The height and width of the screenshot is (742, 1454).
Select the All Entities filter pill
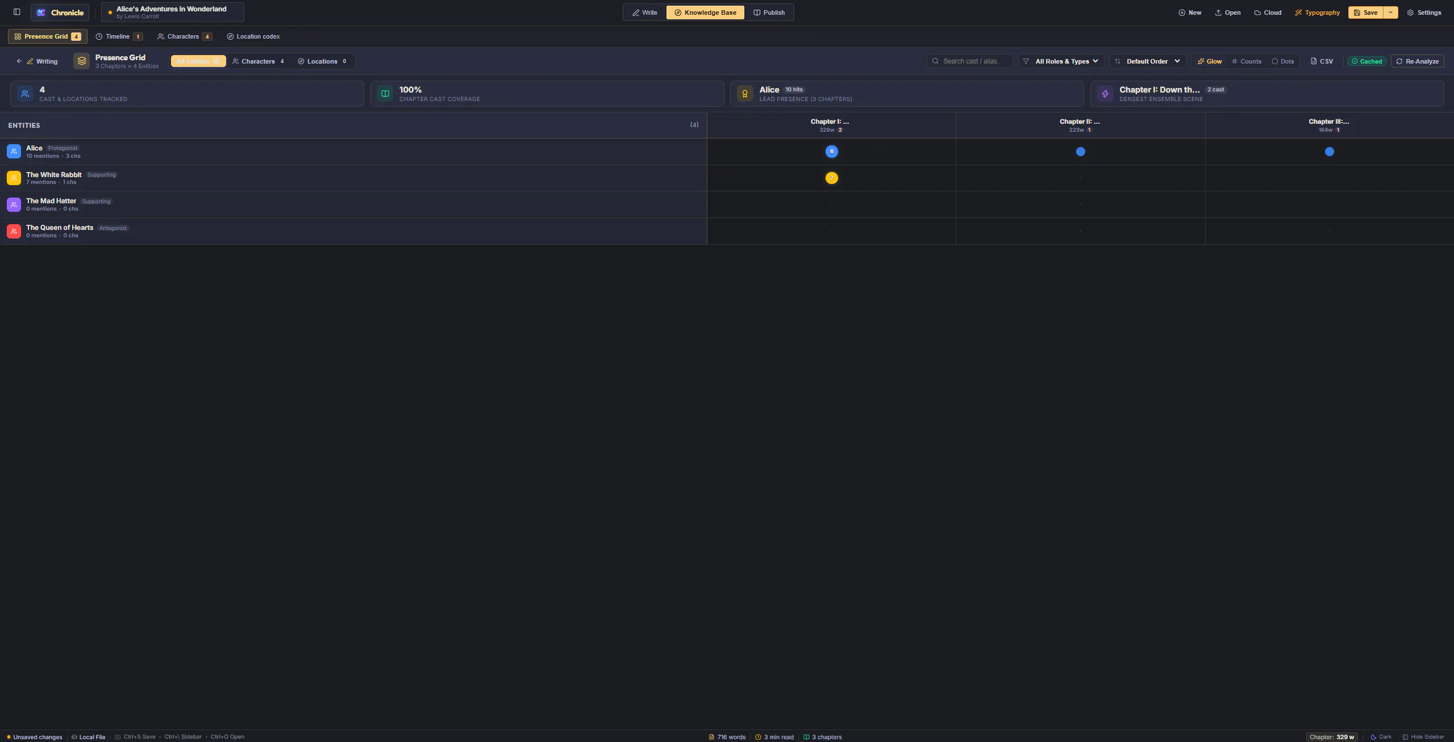(198, 61)
